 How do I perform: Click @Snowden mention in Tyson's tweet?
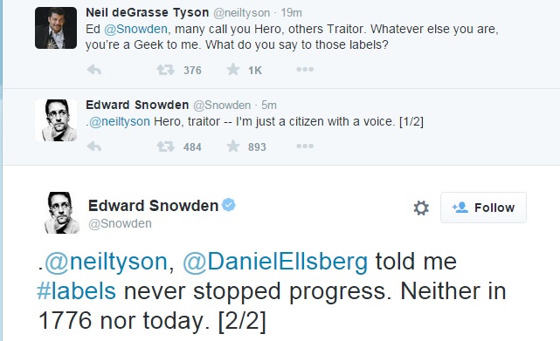point(135,29)
